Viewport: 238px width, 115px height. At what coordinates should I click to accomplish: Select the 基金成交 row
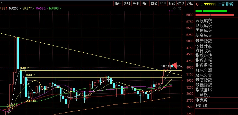pyautogui.click(x=204, y=35)
